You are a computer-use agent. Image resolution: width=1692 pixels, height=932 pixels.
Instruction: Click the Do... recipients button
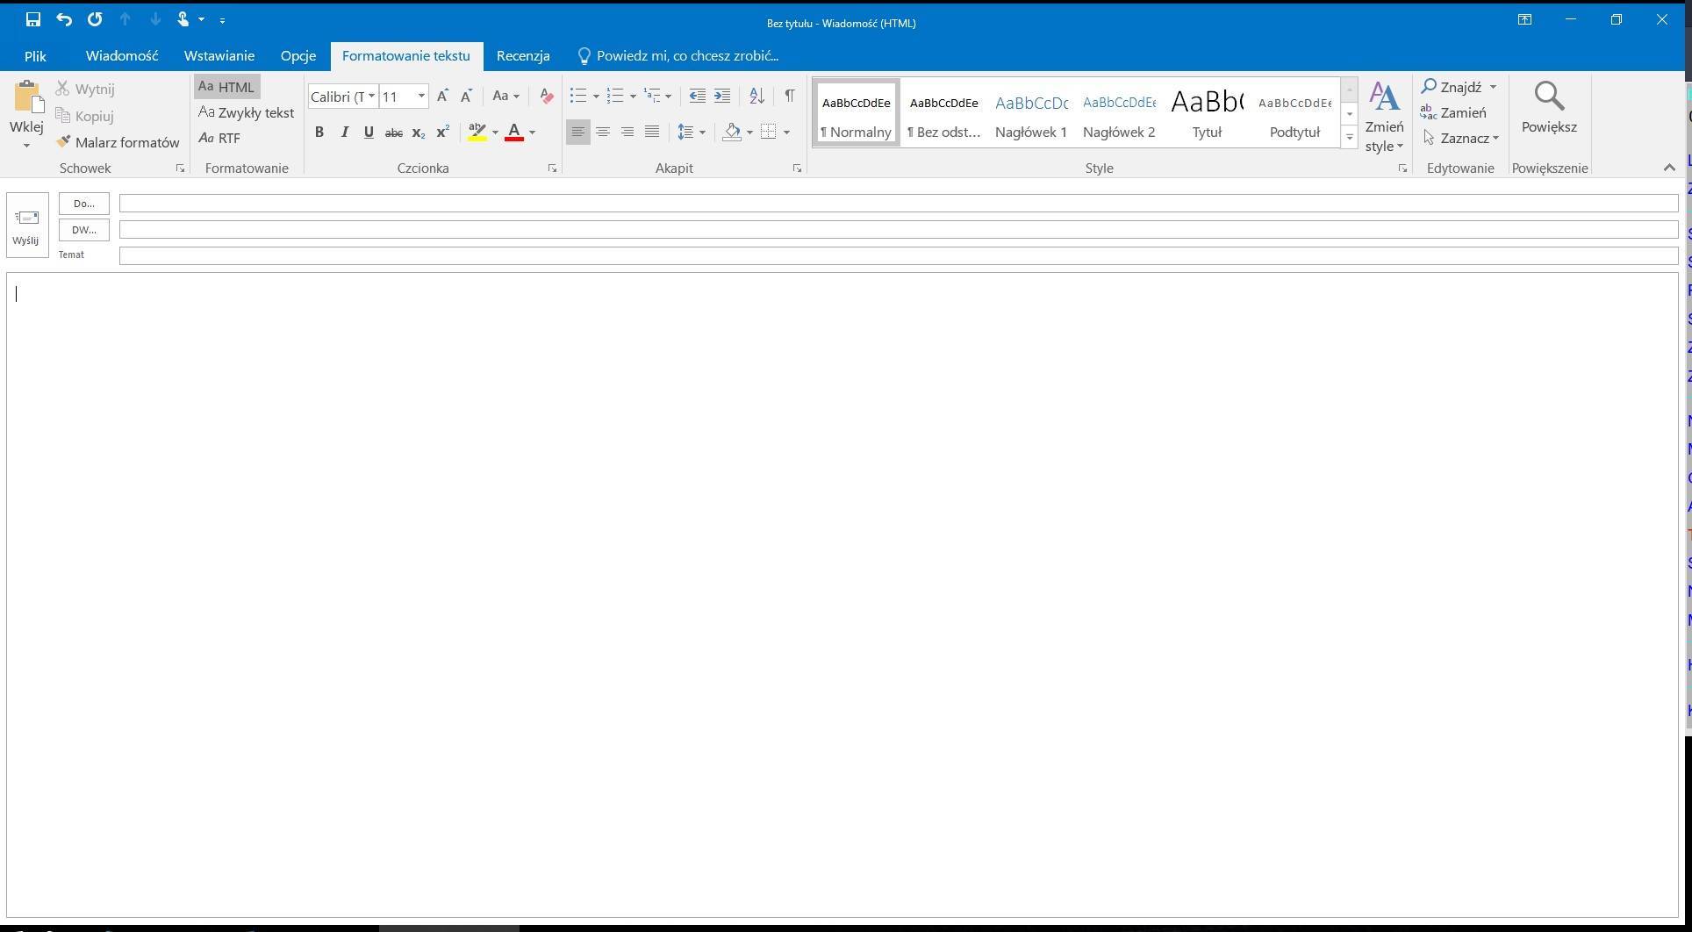(x=84, y=204)
